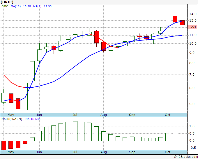This screenshot has height=159, width=198.
Task: Click the leftmost red MACD bar
Action: (4, 145)
